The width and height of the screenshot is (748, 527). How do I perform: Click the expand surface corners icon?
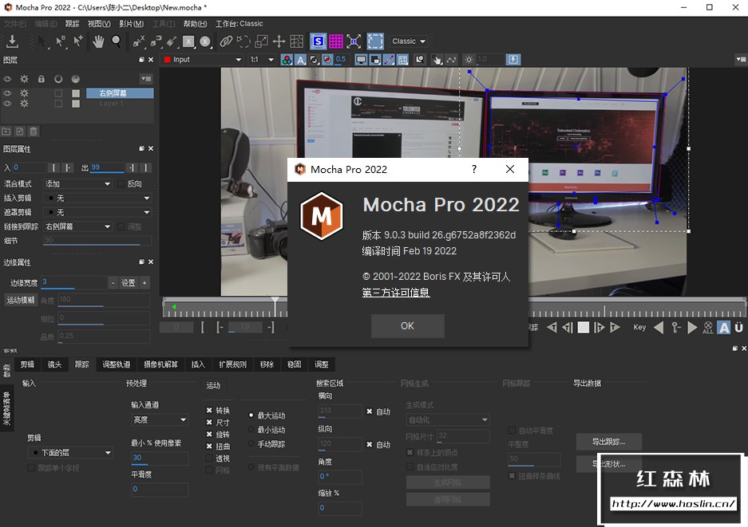tap(354, 41)
